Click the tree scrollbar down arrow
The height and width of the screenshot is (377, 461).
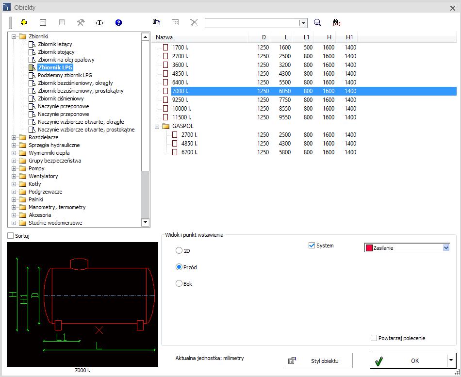145,222
